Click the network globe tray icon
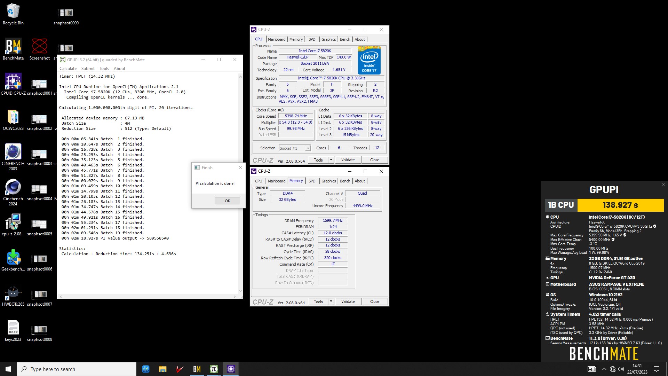Screen dimensions: 668x376 click(x=613, y=369)
